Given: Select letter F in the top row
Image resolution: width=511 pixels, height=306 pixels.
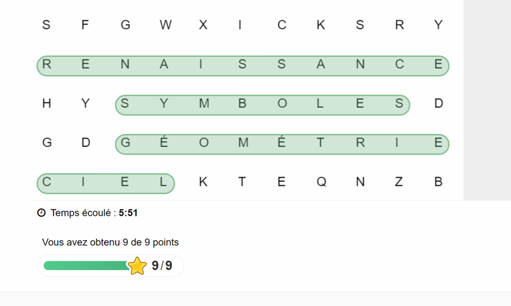Looking at the screenshot, I should [x=85, y=26].
